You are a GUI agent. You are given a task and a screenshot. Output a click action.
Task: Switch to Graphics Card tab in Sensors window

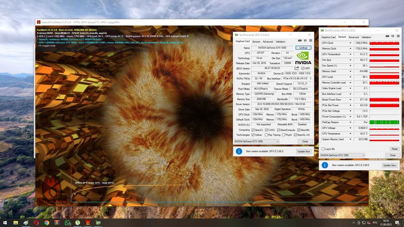coord(328,37)
